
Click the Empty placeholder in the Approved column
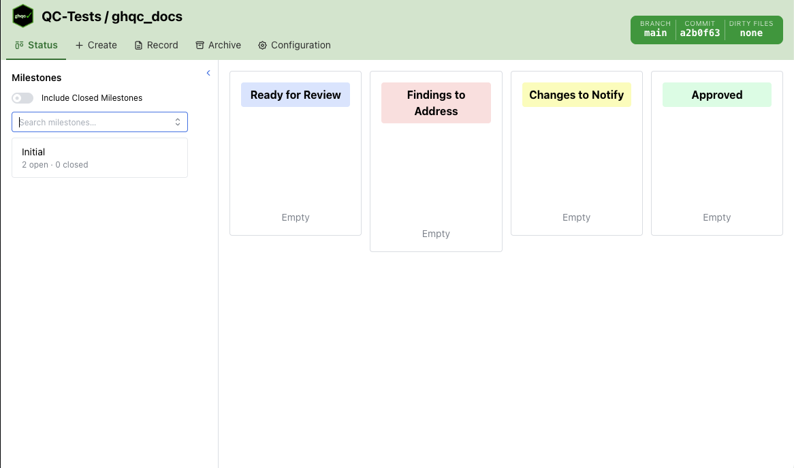coord(716,217)
